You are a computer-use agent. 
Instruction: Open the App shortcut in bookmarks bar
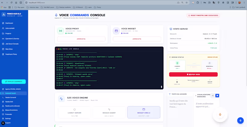(x=4, y=7)
